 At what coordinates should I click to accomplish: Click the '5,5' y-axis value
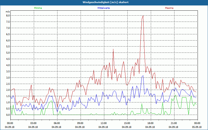[x=8, y=47]
